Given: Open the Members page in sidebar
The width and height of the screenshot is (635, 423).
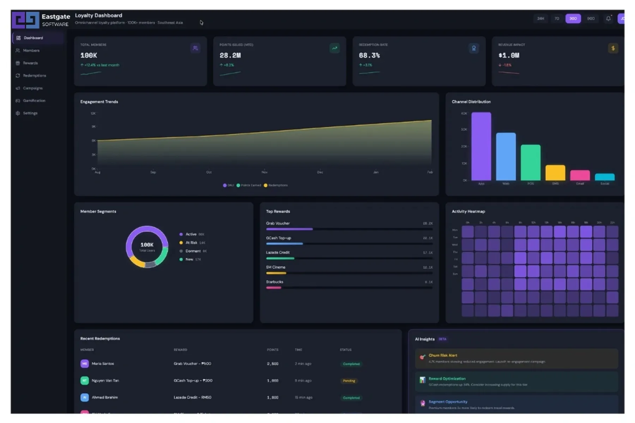Looking at the screenshot, I should tap(31, 51).
